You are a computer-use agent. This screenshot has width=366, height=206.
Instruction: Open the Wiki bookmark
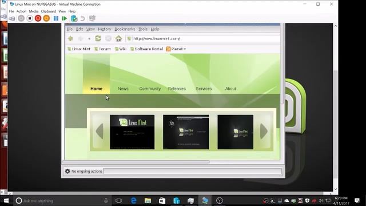pos(121,49)
